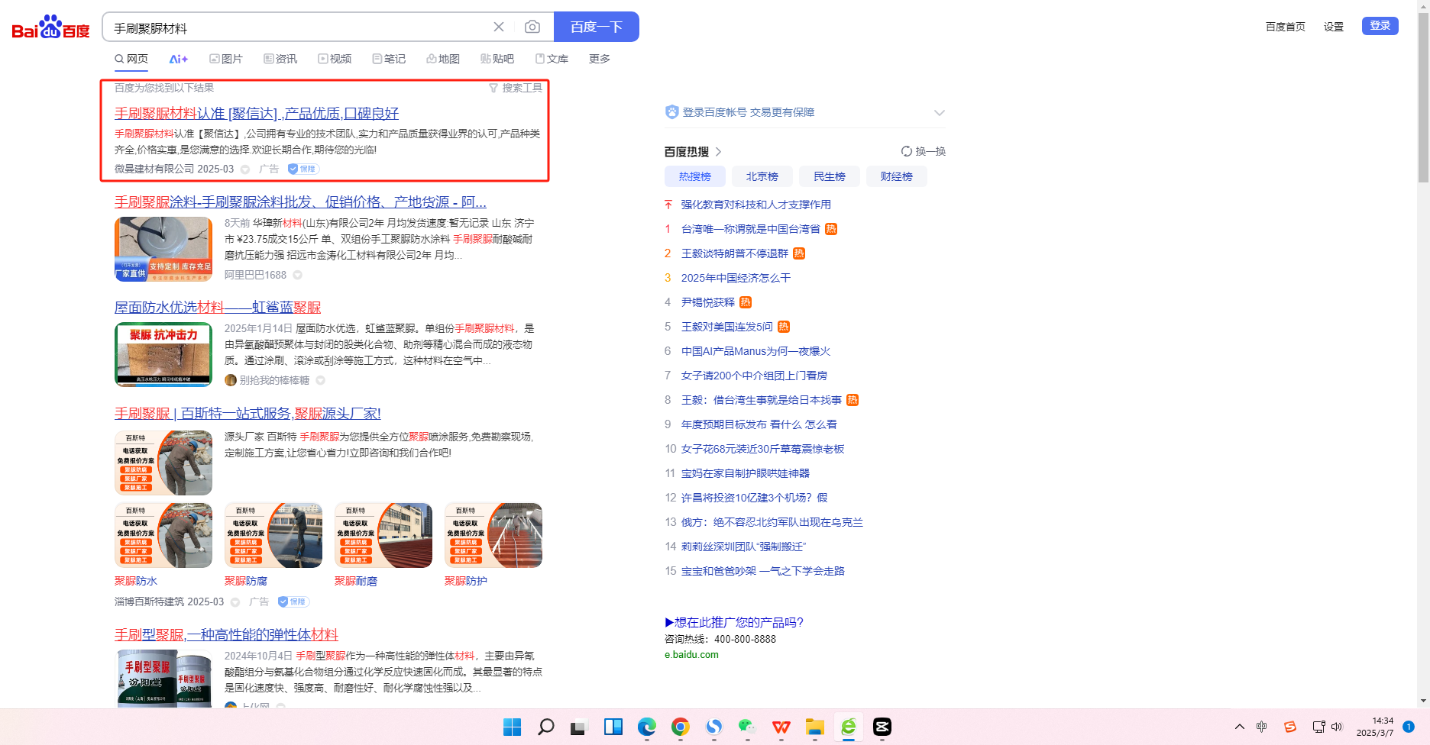Expand options beside 微晏建材有限公司 2025-03

tap(245, 169)
